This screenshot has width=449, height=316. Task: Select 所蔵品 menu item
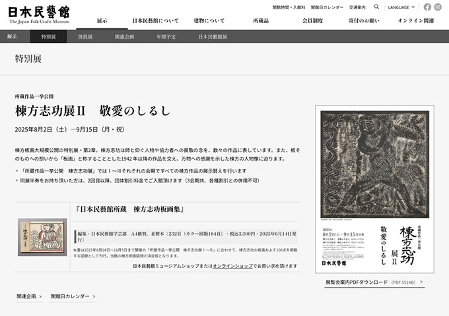click(x=261, y=20)
